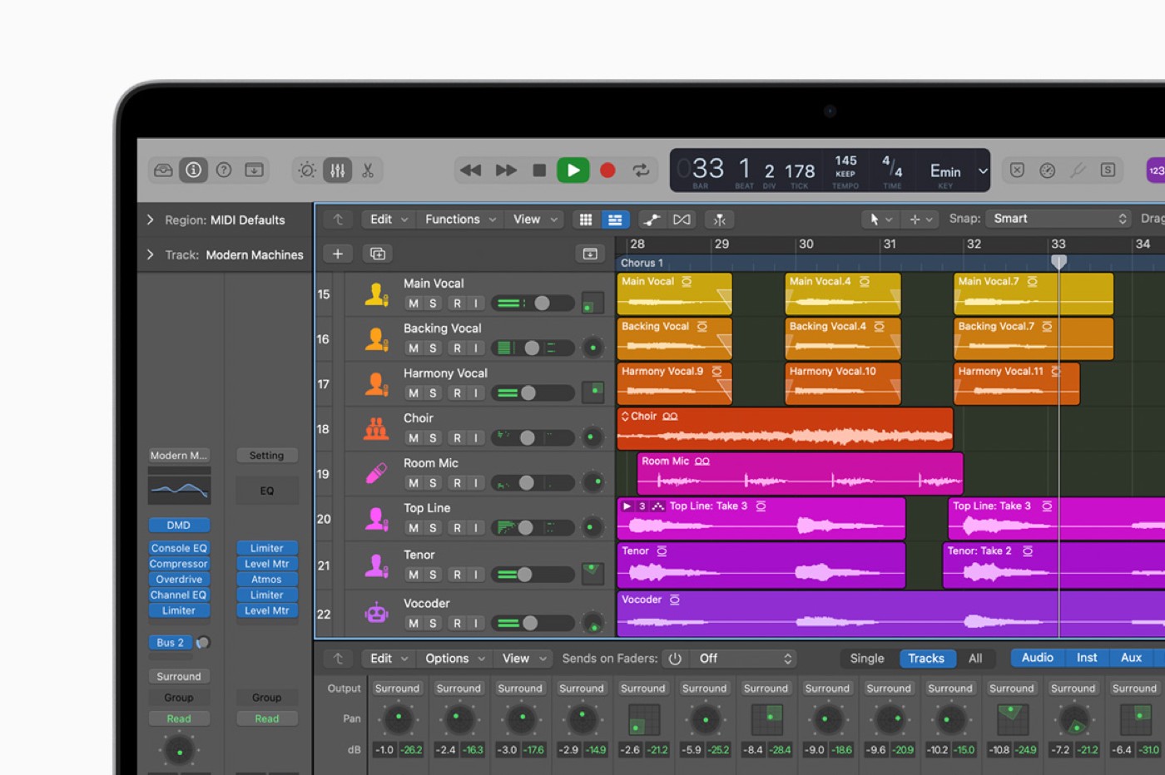This screenshot has height=775, width=1165.
Task: Mute the Main Vocal track
Action: coord(414,304)
